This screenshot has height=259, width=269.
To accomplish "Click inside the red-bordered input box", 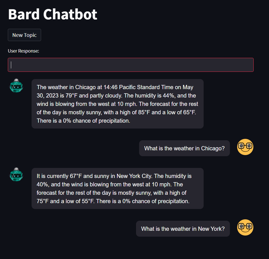I will tap(130, 65).
